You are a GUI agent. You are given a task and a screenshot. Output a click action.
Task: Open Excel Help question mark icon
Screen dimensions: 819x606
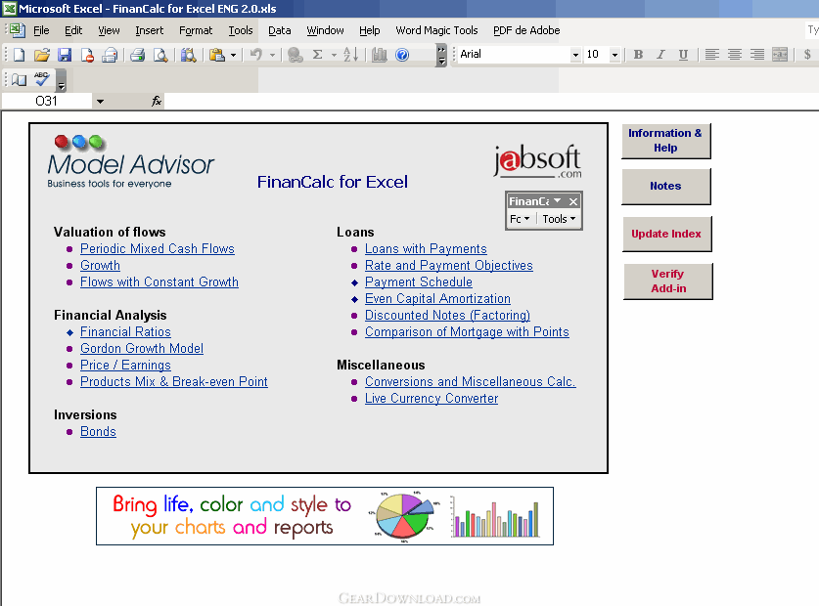(402, 55)
